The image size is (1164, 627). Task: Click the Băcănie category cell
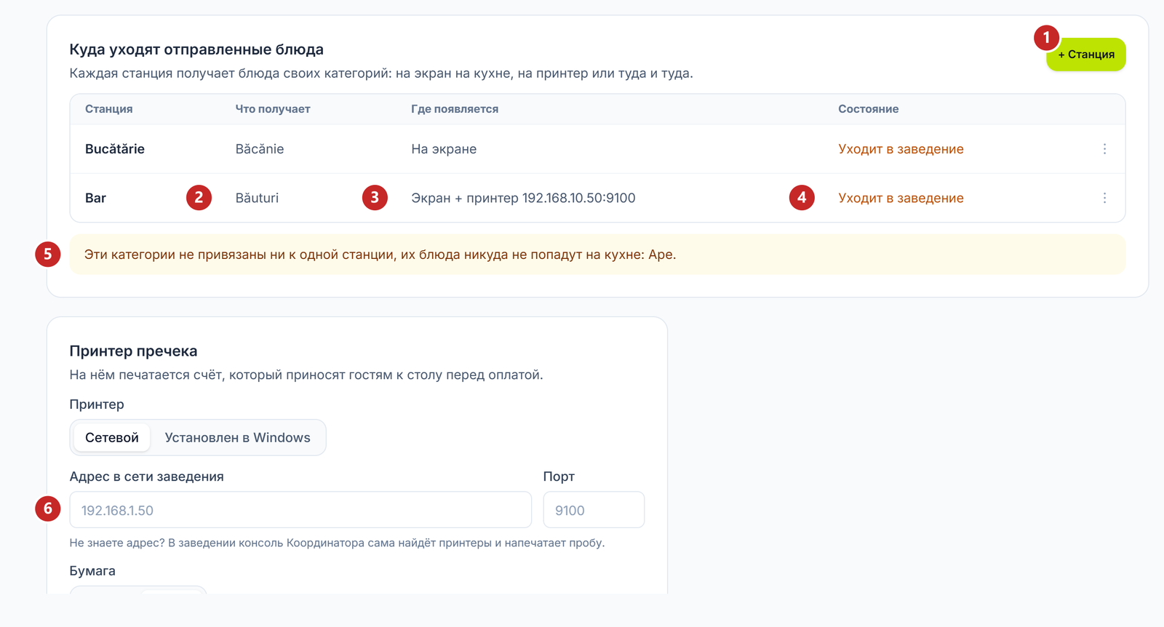click(x=260, y=149)
